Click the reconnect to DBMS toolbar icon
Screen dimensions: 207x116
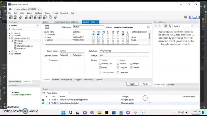[56, 17]
